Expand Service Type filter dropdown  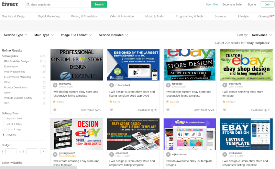tap(15, 35)
